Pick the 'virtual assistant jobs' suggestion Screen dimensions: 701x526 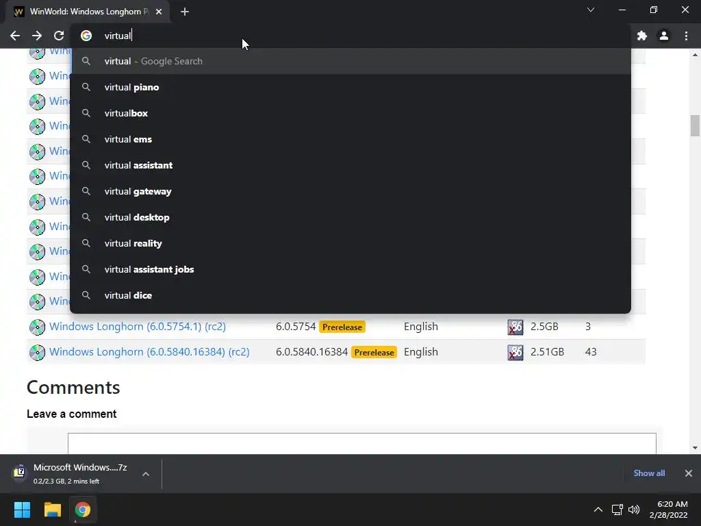[350, 269]
